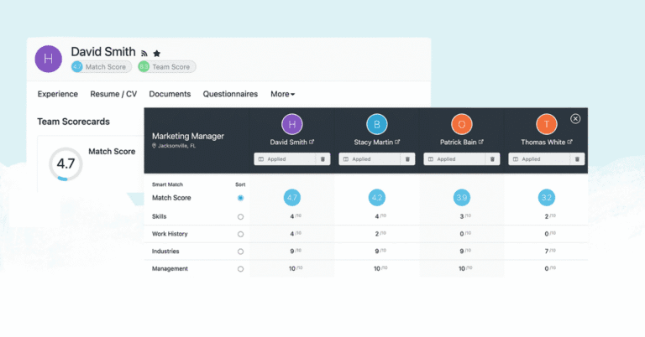Select the Industries sort radio button
The height and width of the screenshot is (337, 645).
click(x=241, y=251)
